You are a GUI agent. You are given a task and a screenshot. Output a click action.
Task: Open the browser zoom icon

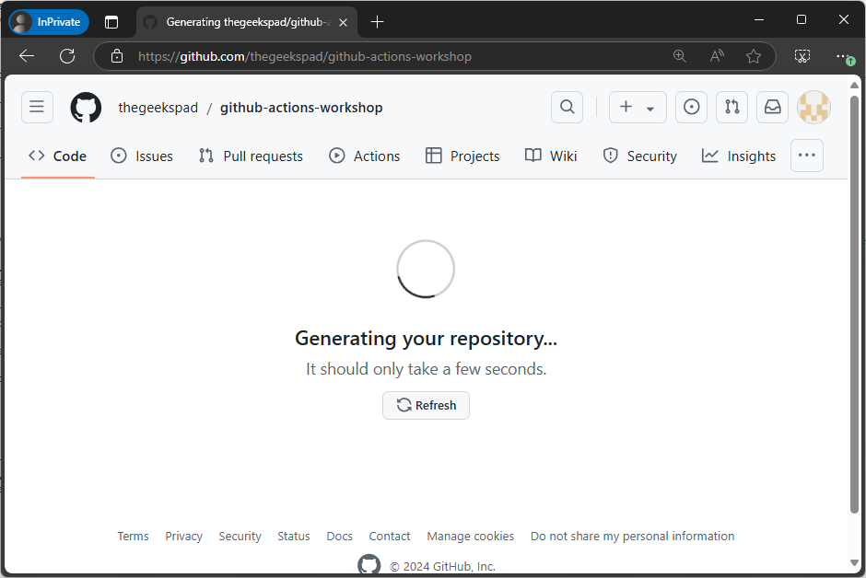pyautogui.click(x=679, y=56)
